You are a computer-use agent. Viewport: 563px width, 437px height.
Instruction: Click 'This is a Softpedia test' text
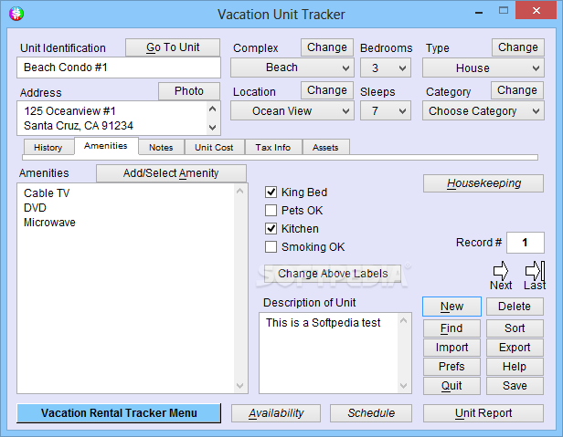(323, 323)
